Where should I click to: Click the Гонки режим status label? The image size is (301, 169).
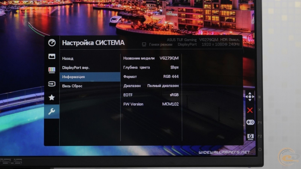[161, 44]
